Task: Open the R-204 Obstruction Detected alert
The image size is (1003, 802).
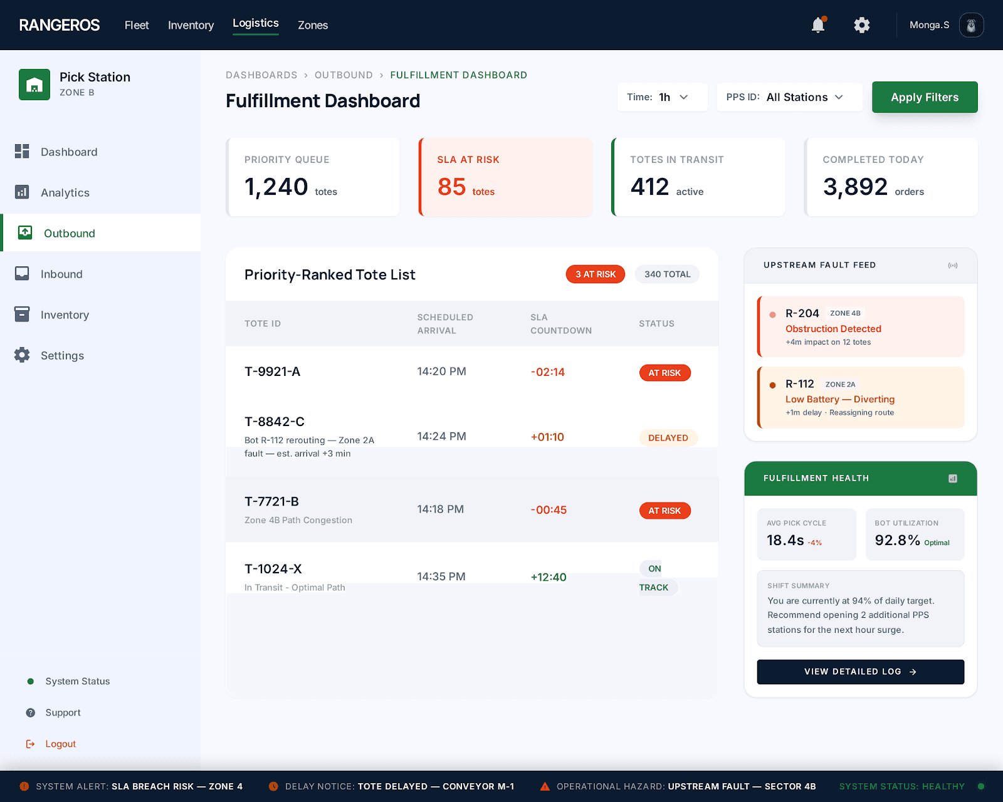Action: (861, 326)
